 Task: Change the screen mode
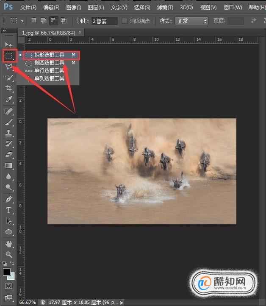pos(8,298)
